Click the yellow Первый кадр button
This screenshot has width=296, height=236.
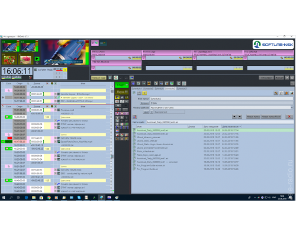click(99, 78)
